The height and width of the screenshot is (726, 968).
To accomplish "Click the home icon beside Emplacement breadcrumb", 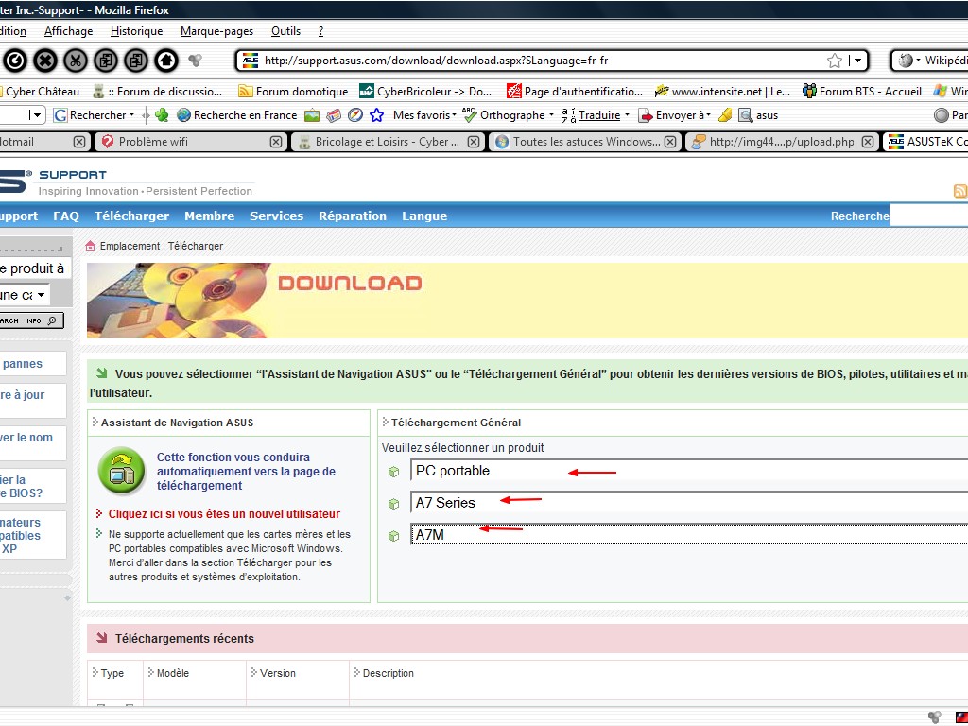I will 92,246.
